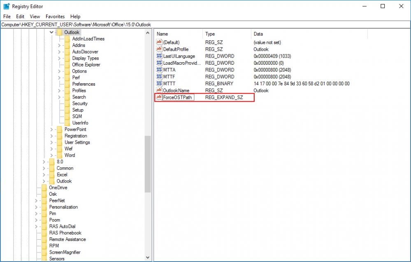
Task: Select the OutlookName registry value
Action: click(x=176, y=90)
